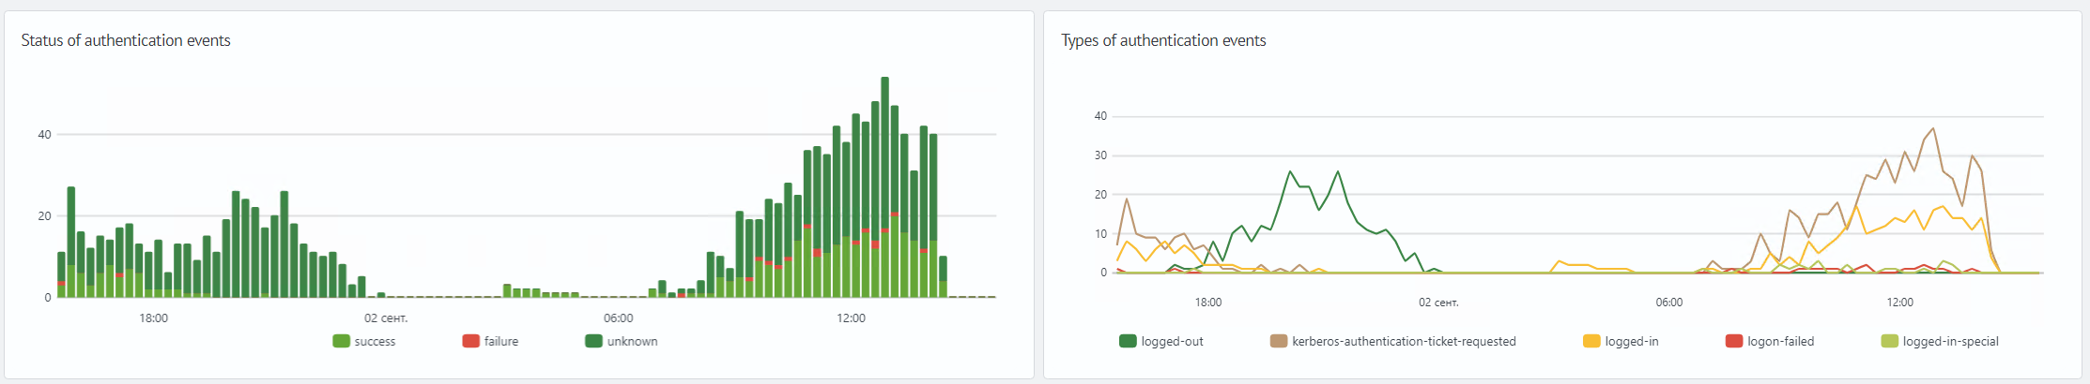Click the logged-in-special legend color swatch
Image resolution: width=2090 pixels, height=384 pixels.
pyautogui.click(x=1889, y=341)
